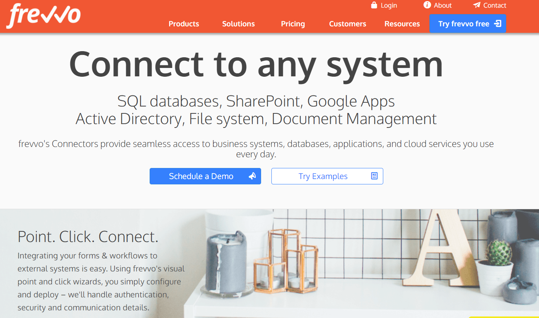Screen dimensions: 539x318
Task: Click the Try Examples button
Action: [x=327, y=176]
